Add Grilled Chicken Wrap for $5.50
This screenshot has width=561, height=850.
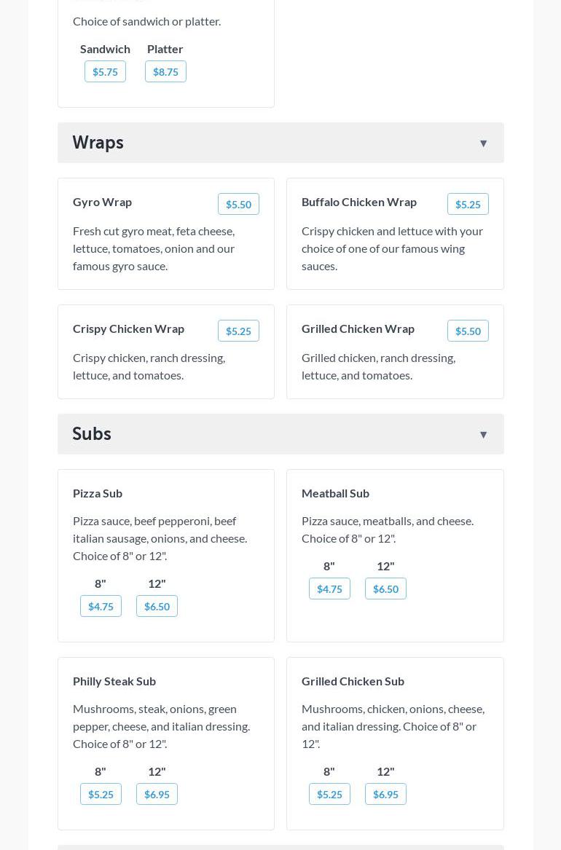(x=468, y=331)
